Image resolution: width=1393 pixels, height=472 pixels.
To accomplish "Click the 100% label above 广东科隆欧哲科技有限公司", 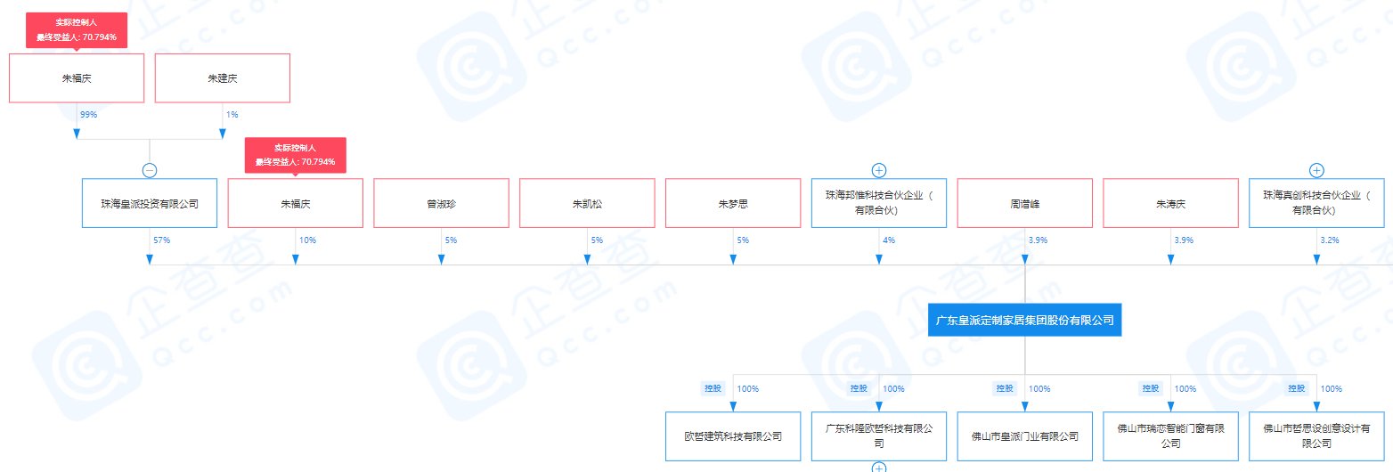I will [894, 389].
